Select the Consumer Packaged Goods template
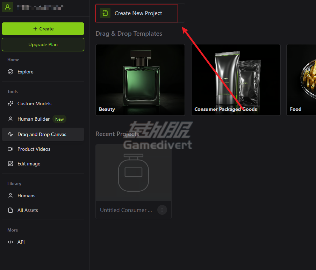This screenshot has height=270, width=316. pos(236,80)
